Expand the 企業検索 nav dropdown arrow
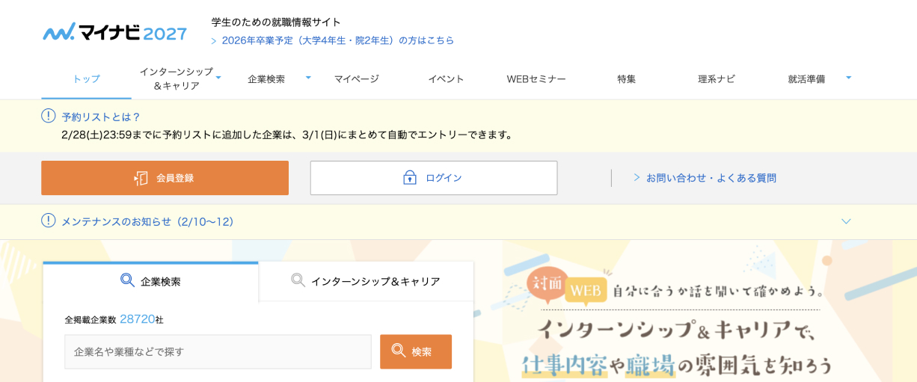 click(x=308, y=77)
